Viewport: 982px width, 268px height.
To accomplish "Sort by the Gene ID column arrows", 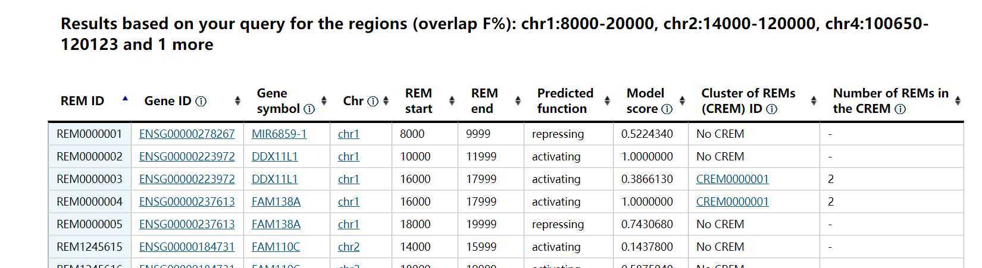I will tap(237, 101).
